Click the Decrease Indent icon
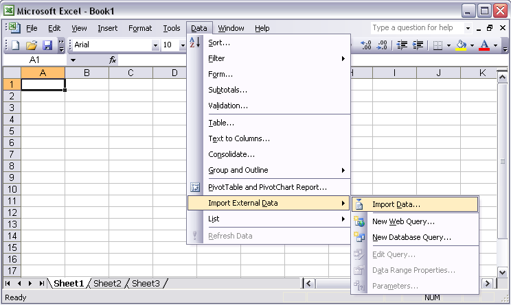511x305 pixels. (x=402, y=45)
